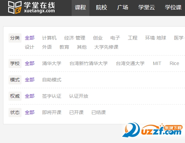The height and width of the screenshot is (143, 185).
Task: Open the 学位课 navigation tab
Action: click(173, 7)
